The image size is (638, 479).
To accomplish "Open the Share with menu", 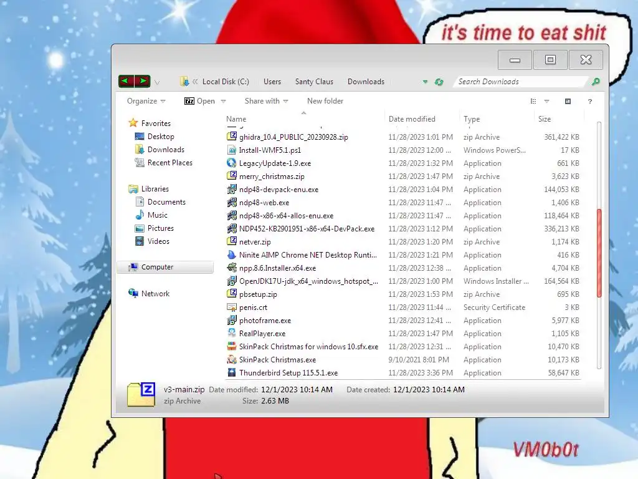I will (x=266, y=101).
